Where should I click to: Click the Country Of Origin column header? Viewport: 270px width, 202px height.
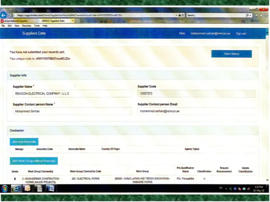(111, 149)
